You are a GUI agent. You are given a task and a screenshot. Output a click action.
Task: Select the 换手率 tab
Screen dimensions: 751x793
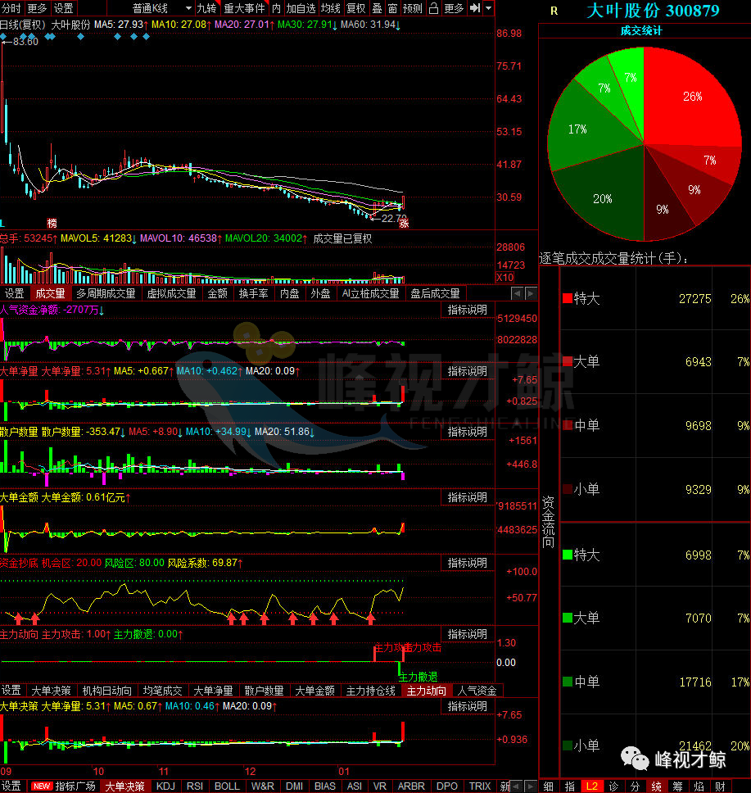pos(253,293)
